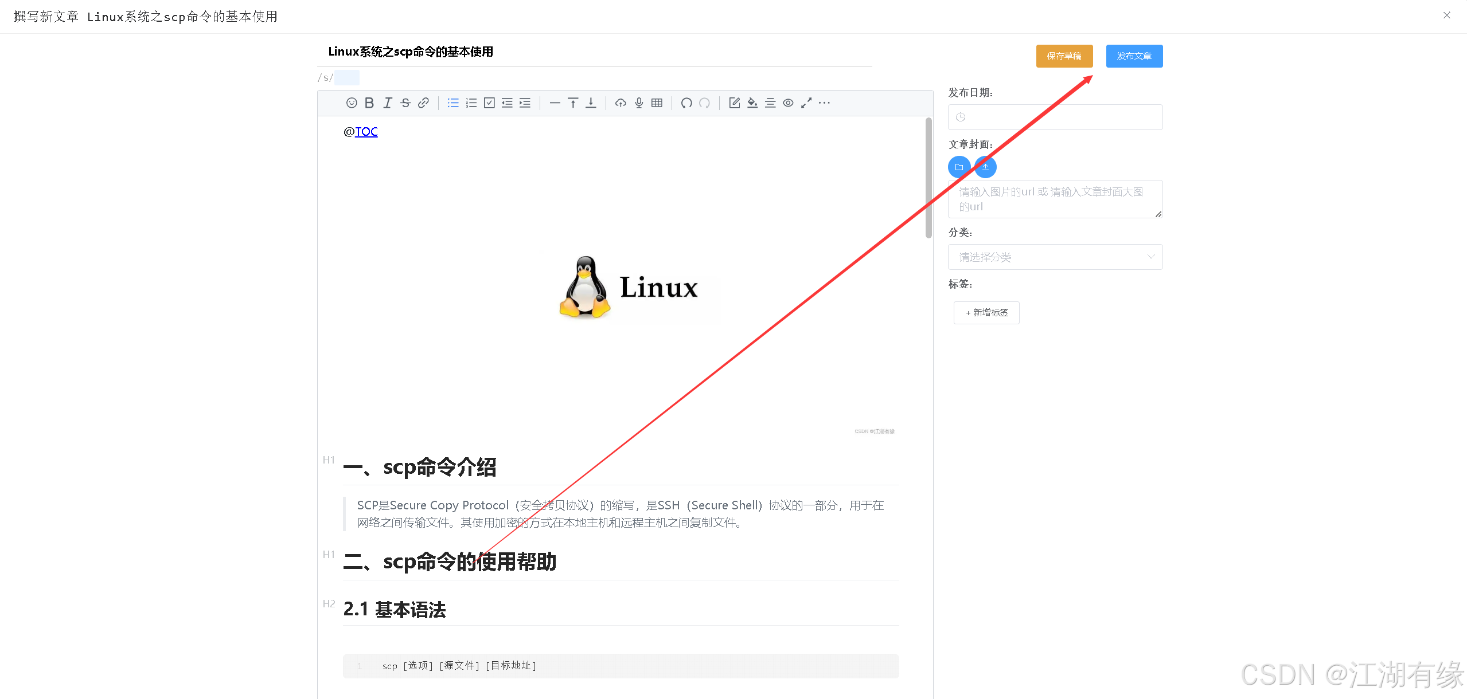Insert a table in the editor
This screenshot has width=1467, height=699.
click(657, 103)
